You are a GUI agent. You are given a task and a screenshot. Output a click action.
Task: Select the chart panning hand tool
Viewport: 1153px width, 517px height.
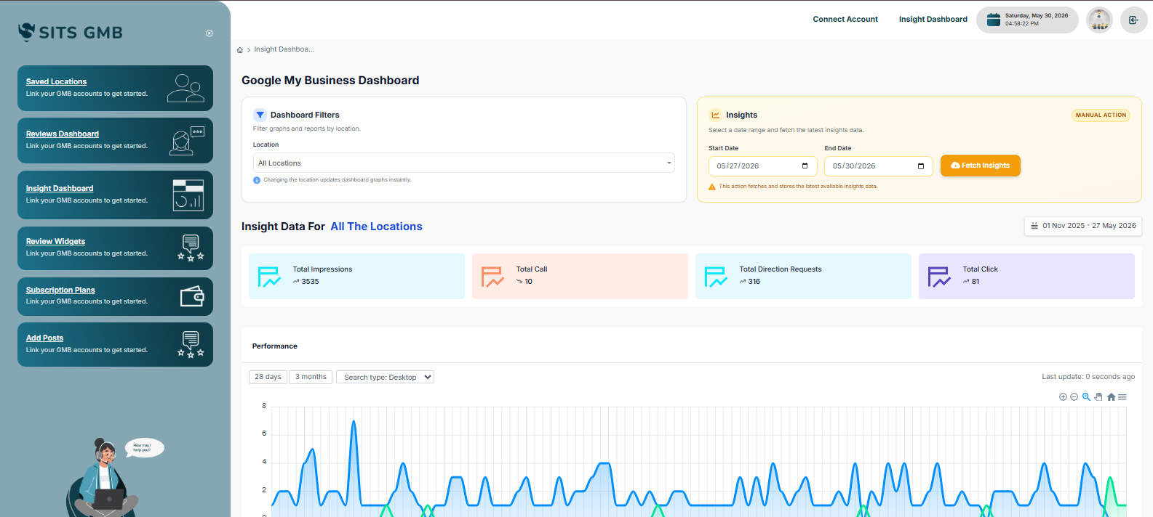coord(1098,397)
